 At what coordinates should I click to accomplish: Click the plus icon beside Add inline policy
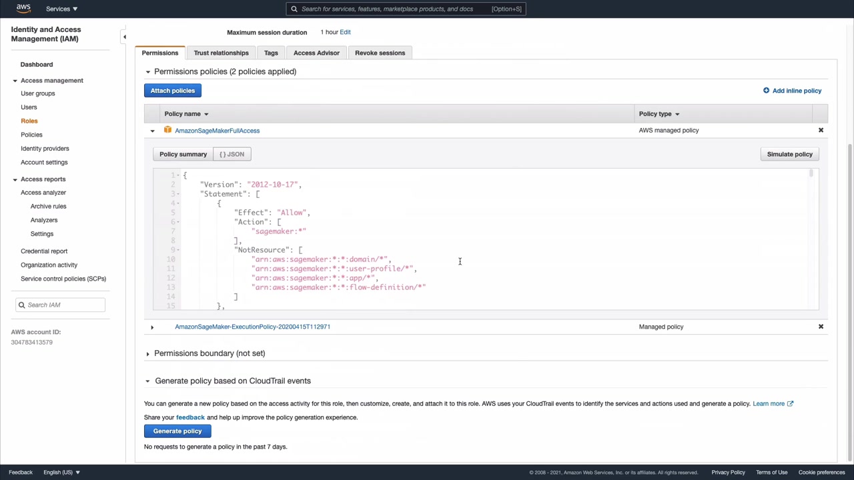click(x=766, y=91)
